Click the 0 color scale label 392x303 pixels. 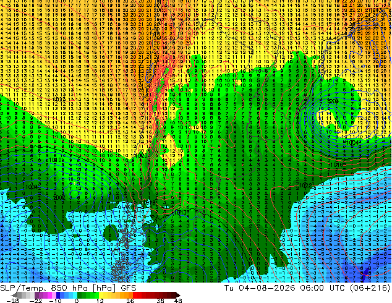tap(77, 301)
